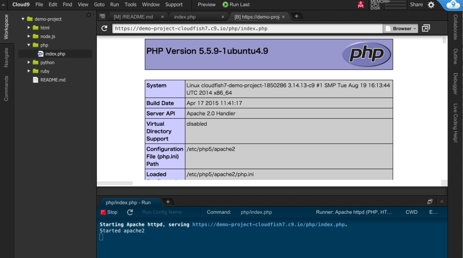Open the Browser dropdown

pyautogui.click(x=401, y=28)
